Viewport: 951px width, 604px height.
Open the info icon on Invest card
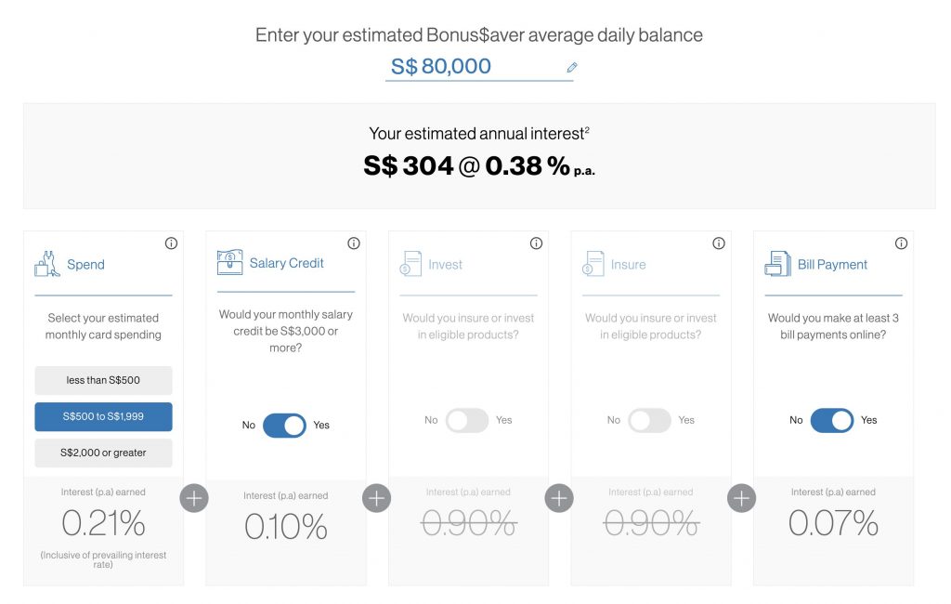pos(536,243)
